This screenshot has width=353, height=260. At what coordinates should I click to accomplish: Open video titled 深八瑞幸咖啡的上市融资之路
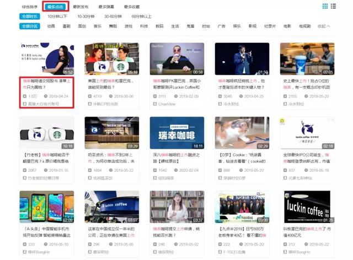176,158
